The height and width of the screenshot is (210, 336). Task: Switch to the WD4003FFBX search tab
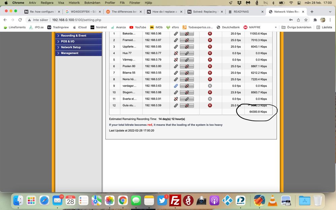point(83,11)
